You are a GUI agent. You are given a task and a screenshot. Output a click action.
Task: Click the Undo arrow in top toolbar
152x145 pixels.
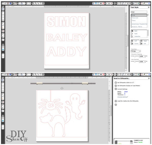[x=27, y=4]
